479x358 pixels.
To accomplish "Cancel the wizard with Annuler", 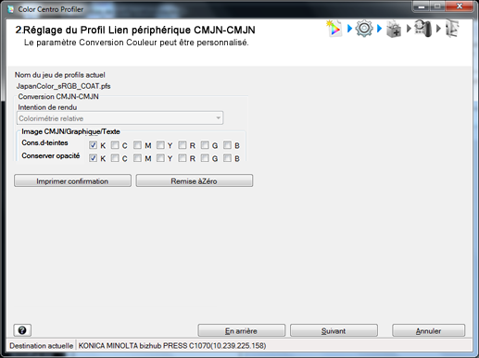I will point(428,330).
